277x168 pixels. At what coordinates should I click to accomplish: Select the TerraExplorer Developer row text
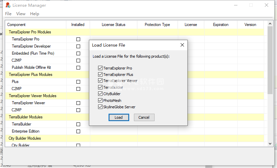pyautogui.click(x=31, y=46)
